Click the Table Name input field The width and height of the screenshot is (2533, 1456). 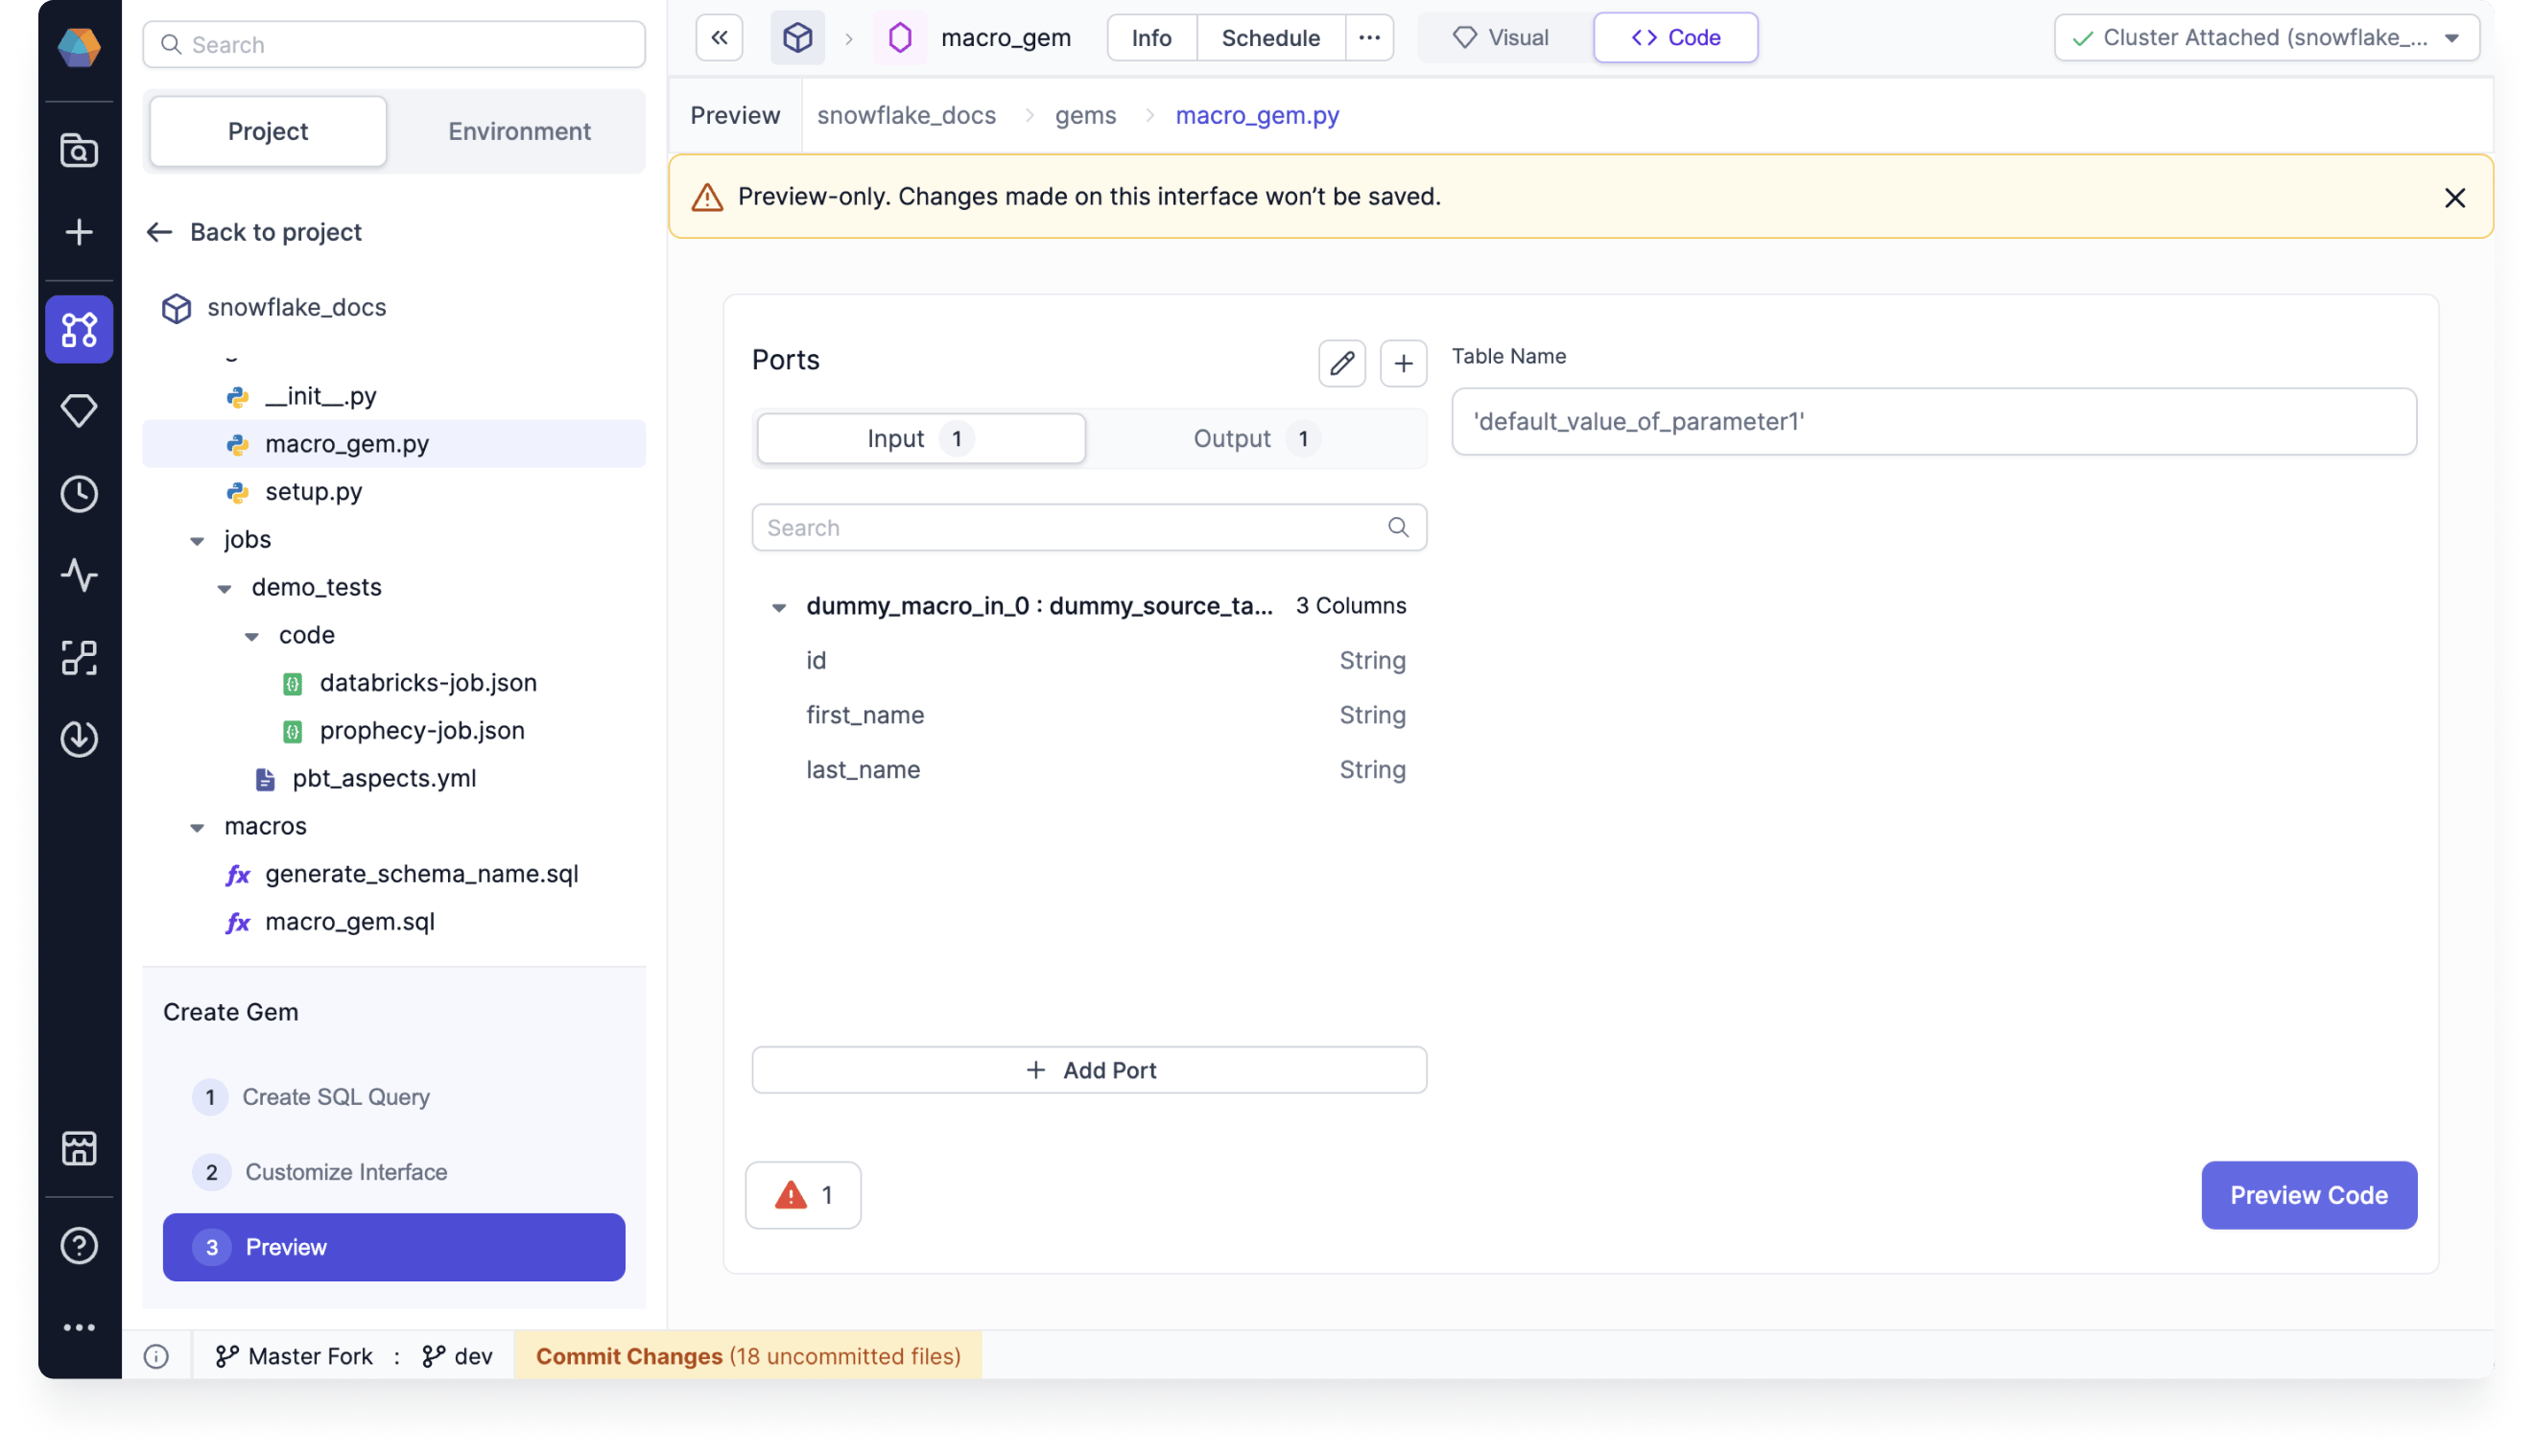pyautogui.click(x=1934, y=421)
